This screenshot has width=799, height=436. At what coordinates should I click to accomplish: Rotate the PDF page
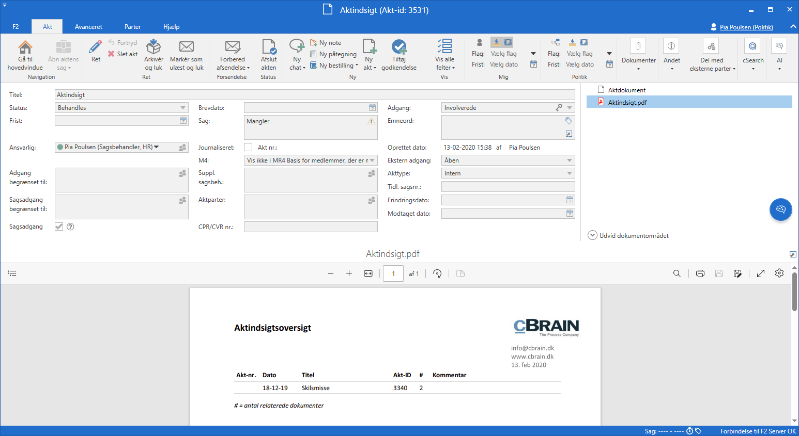437,273
